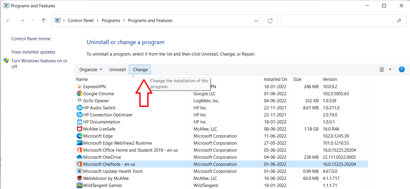Screen dimensions: 410x189
Task: Open the Organize dropdown menu
Action: [x=91, y=70]
